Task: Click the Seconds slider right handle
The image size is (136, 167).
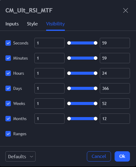Action: pyautogui.click(x=96, y=43)
